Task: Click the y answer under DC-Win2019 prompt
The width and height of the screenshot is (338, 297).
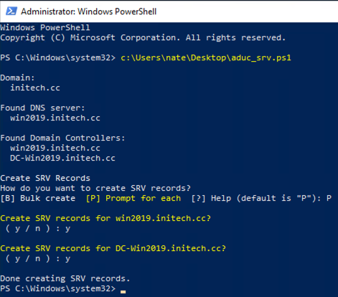Action: [67, 259]
